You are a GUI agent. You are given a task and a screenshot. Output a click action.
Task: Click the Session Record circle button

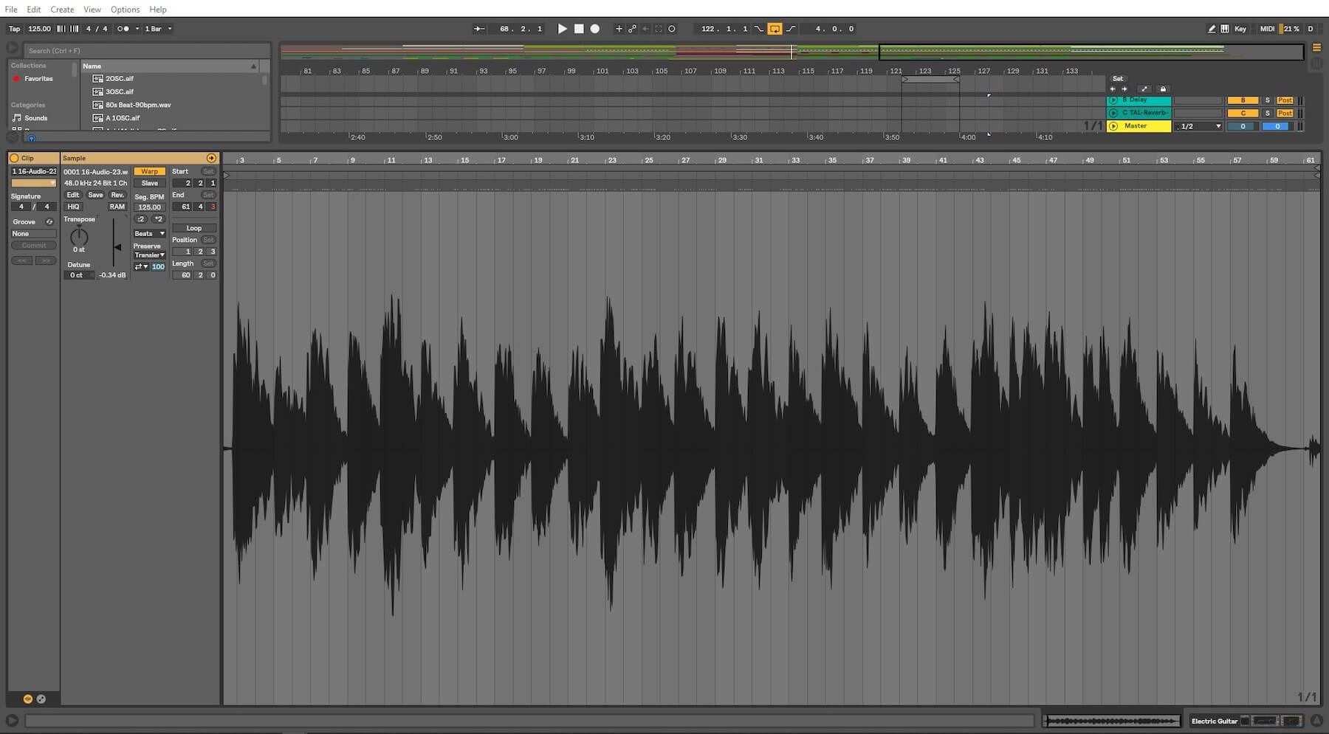[672, 29]
